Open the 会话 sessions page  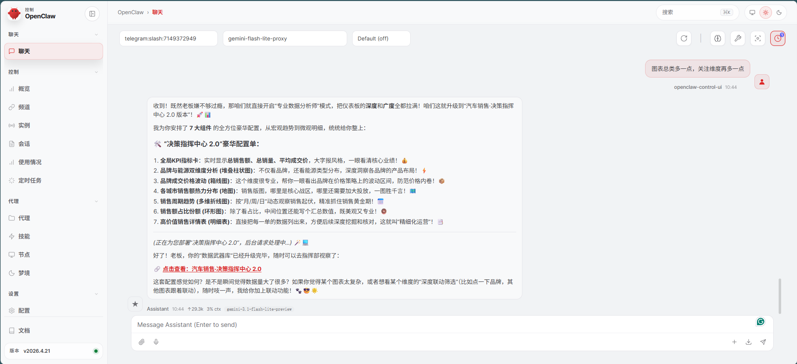[53, 144]
